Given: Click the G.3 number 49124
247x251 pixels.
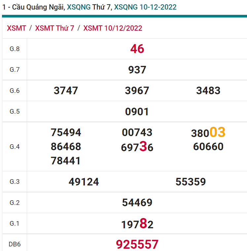Looking at the screenshot, I should coord(84,182).
